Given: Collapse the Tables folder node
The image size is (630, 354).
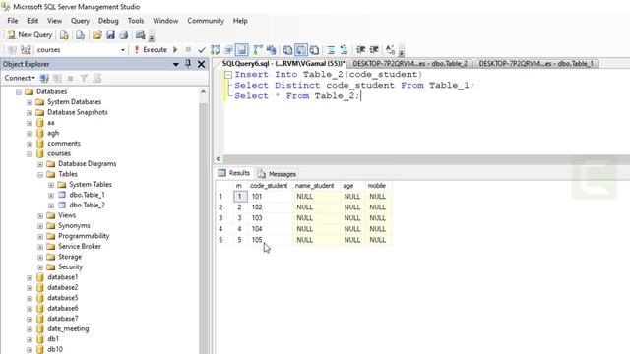Looking at the screenshot, I should coord(40,175).
